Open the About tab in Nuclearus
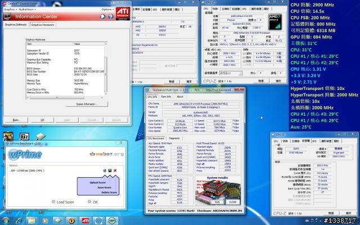 point(180,97)
